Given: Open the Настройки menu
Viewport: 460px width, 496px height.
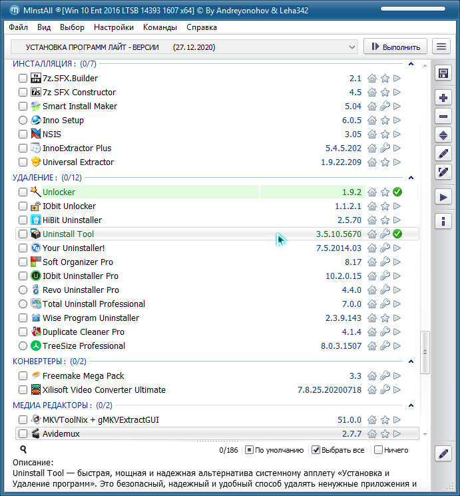Looking at the screenshot, I should coord(114,27).
